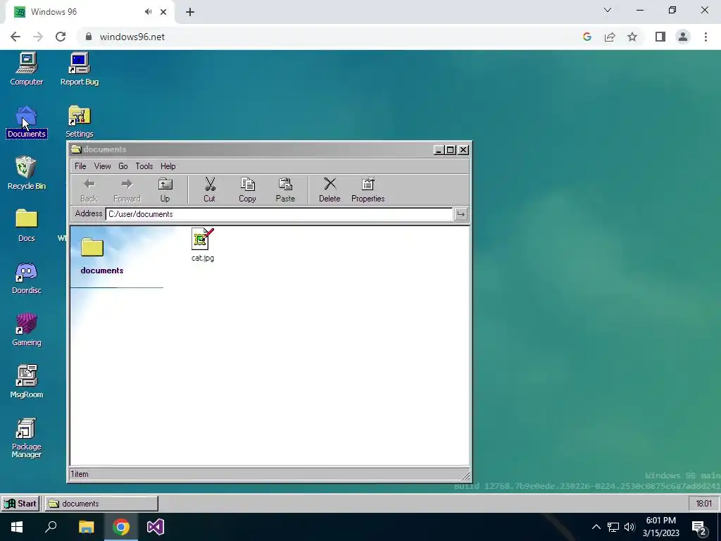The width and height of the screenshot is (721, 541).
Task: Open the Recycle Bin
Action: [x=26, y=173]
